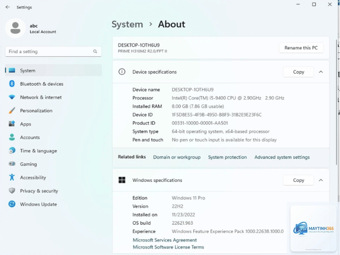Click the System monitor icon in sidebar
340x255 pixels.
12,70
